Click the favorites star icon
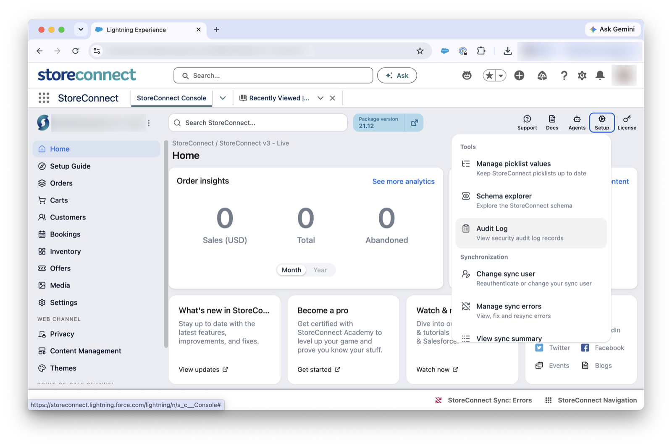 489,76
